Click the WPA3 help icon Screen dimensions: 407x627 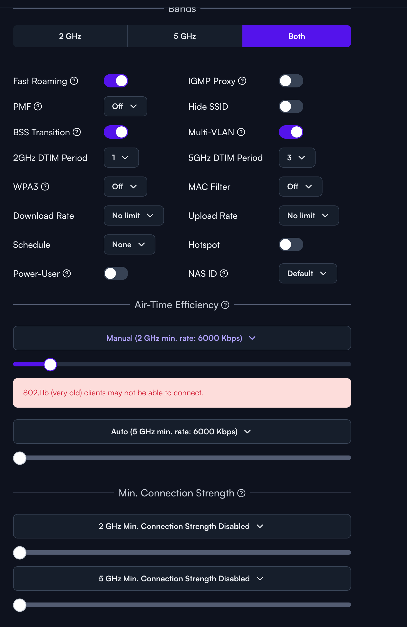pos(45,187)
